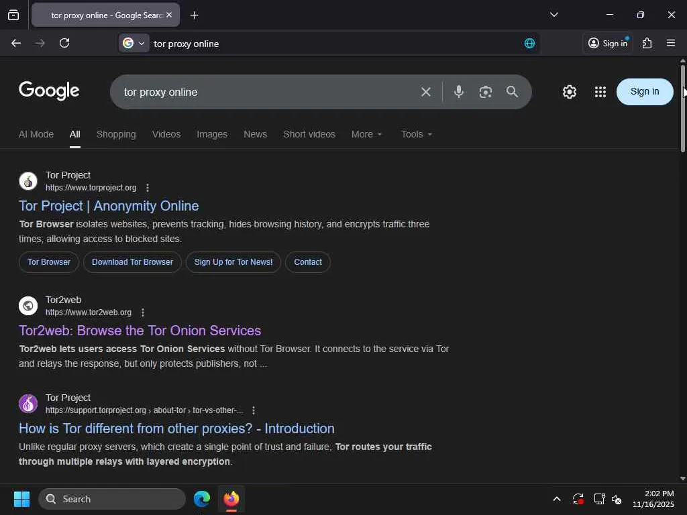Submit search with the magnifier icon
Viewport: 687px width, 515px height.
pyautogui.click(x=512, y=92)
